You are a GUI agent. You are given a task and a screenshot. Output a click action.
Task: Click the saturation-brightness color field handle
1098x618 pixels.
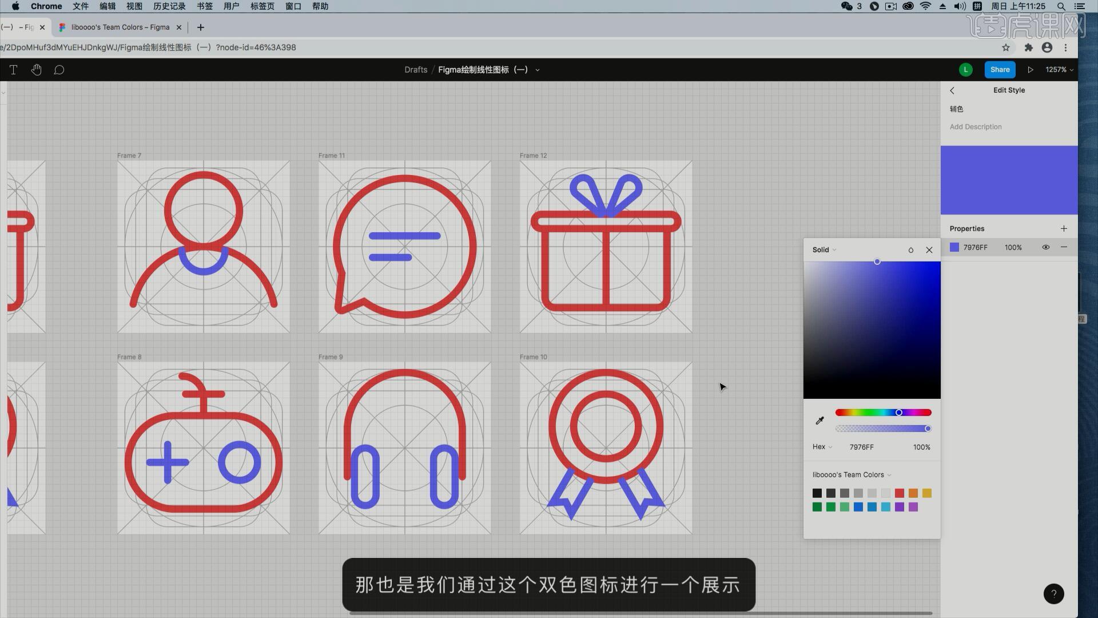coord(877,262)
